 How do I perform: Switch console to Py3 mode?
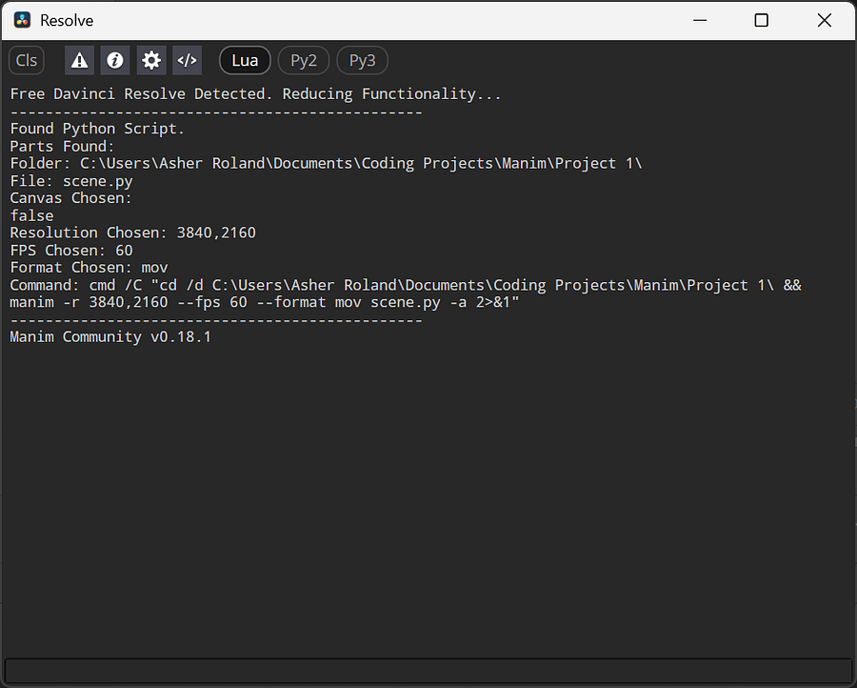tap(363, 60)
